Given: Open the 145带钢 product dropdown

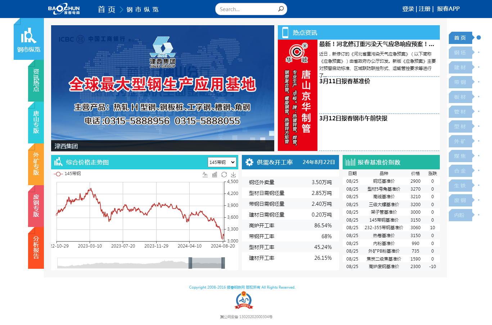Looking at the screenshot, I should [222, 162].
